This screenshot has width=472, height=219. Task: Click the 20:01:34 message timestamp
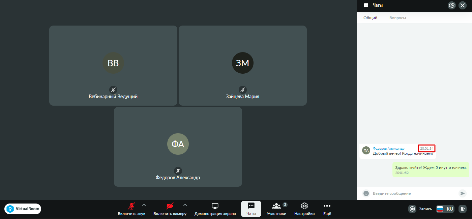point(427,149)
